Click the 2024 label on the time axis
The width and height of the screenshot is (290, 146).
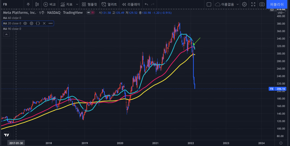261,143
